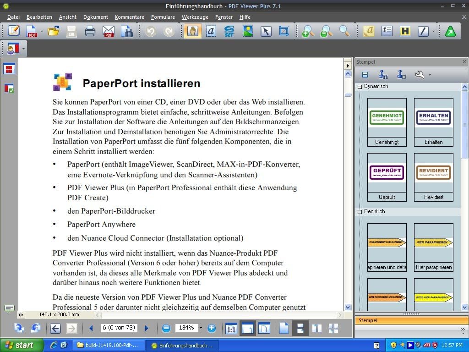This screenshot has width=469, height=352.
Task: Click the binoculars Search icon
Action: point(126,31)
